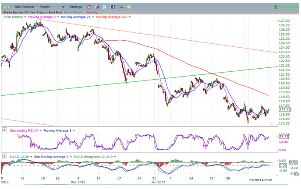Open the Settings menu

coord(76,7)
